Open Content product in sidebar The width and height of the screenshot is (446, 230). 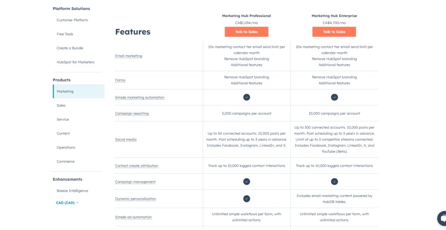(63, 133)
